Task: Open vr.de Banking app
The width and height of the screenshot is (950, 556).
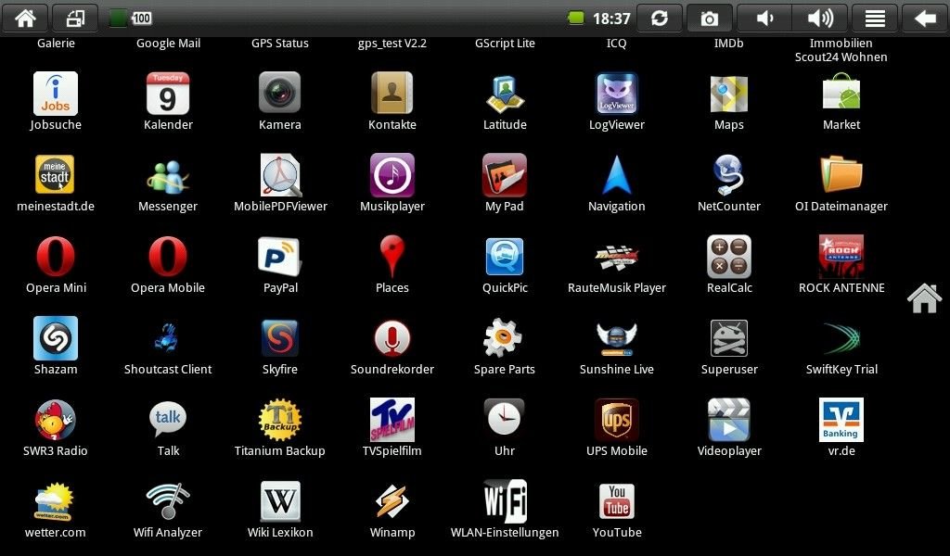Action: (x=841, y=427)
